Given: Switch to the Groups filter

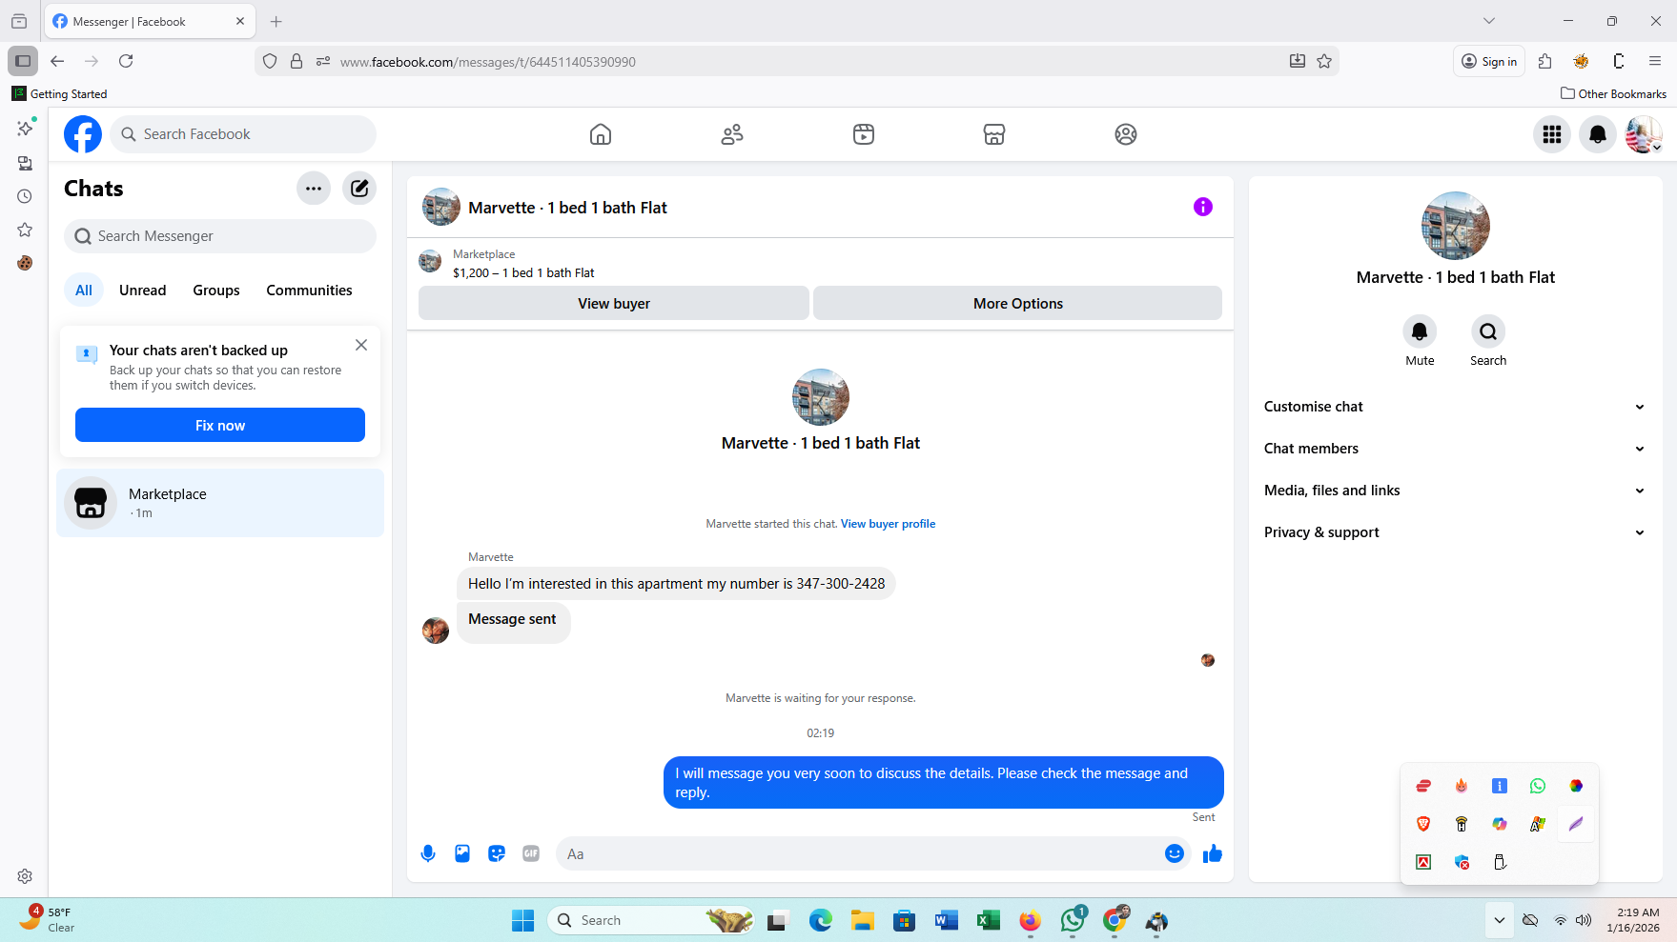Looking at the screenshot, I should pyautogui.click(x=216, y=291).
